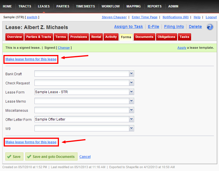
Task: Open the W9 form dropdown
Action: (131, 129)
